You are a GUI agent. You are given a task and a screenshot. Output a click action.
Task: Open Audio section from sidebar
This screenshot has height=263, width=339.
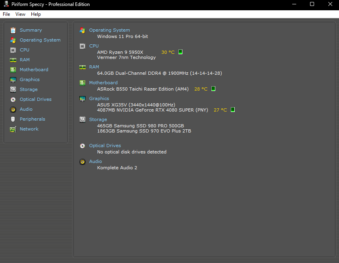point(26,109)
